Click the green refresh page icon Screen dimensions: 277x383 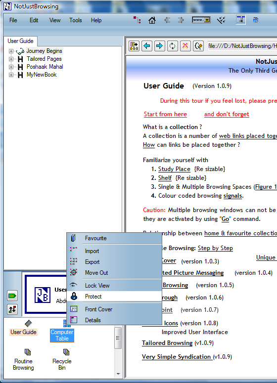[172, 46]
